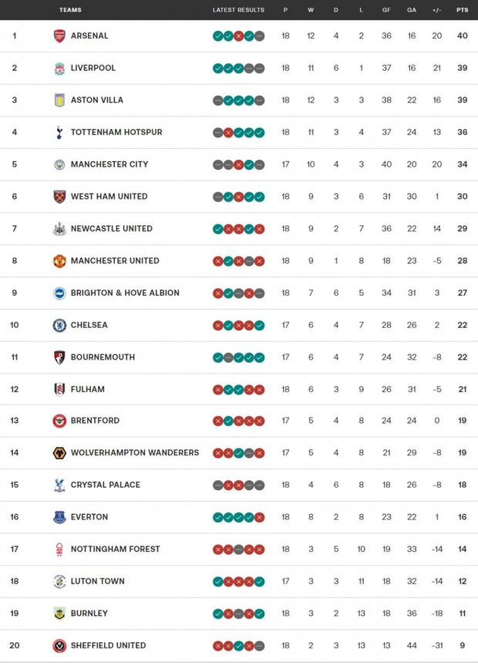The image size is (478, 663).
Task: Click the Sheffield United crest
Action: click(59, 645)
